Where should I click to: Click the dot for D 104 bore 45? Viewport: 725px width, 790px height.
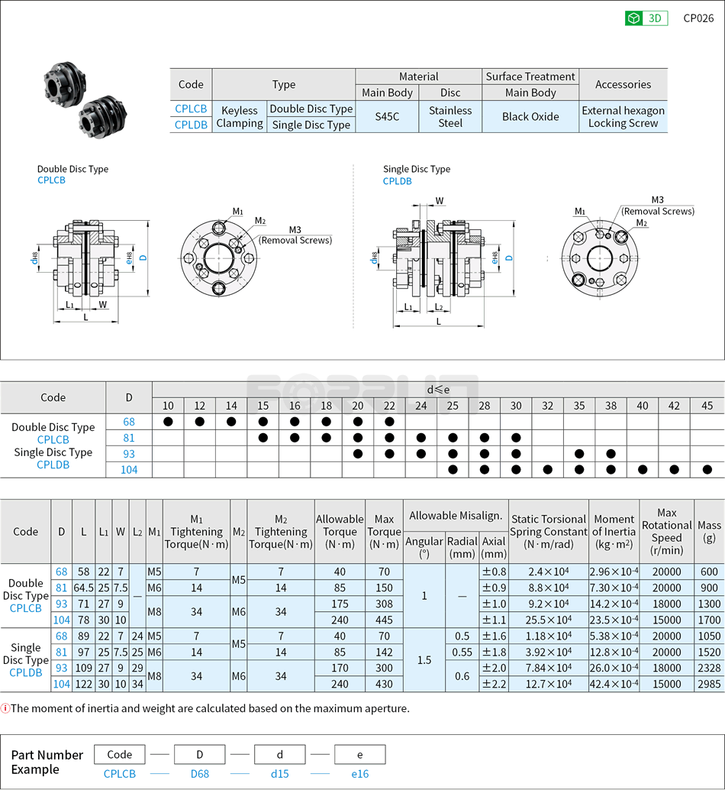(707, 470)
